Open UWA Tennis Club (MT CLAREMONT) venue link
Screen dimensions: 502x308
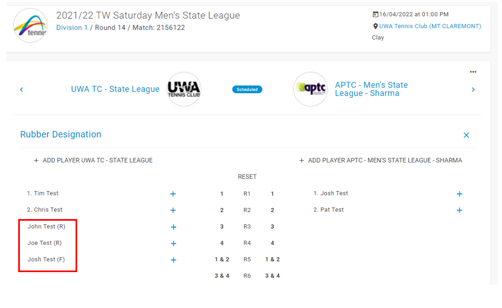click(430, 26)
